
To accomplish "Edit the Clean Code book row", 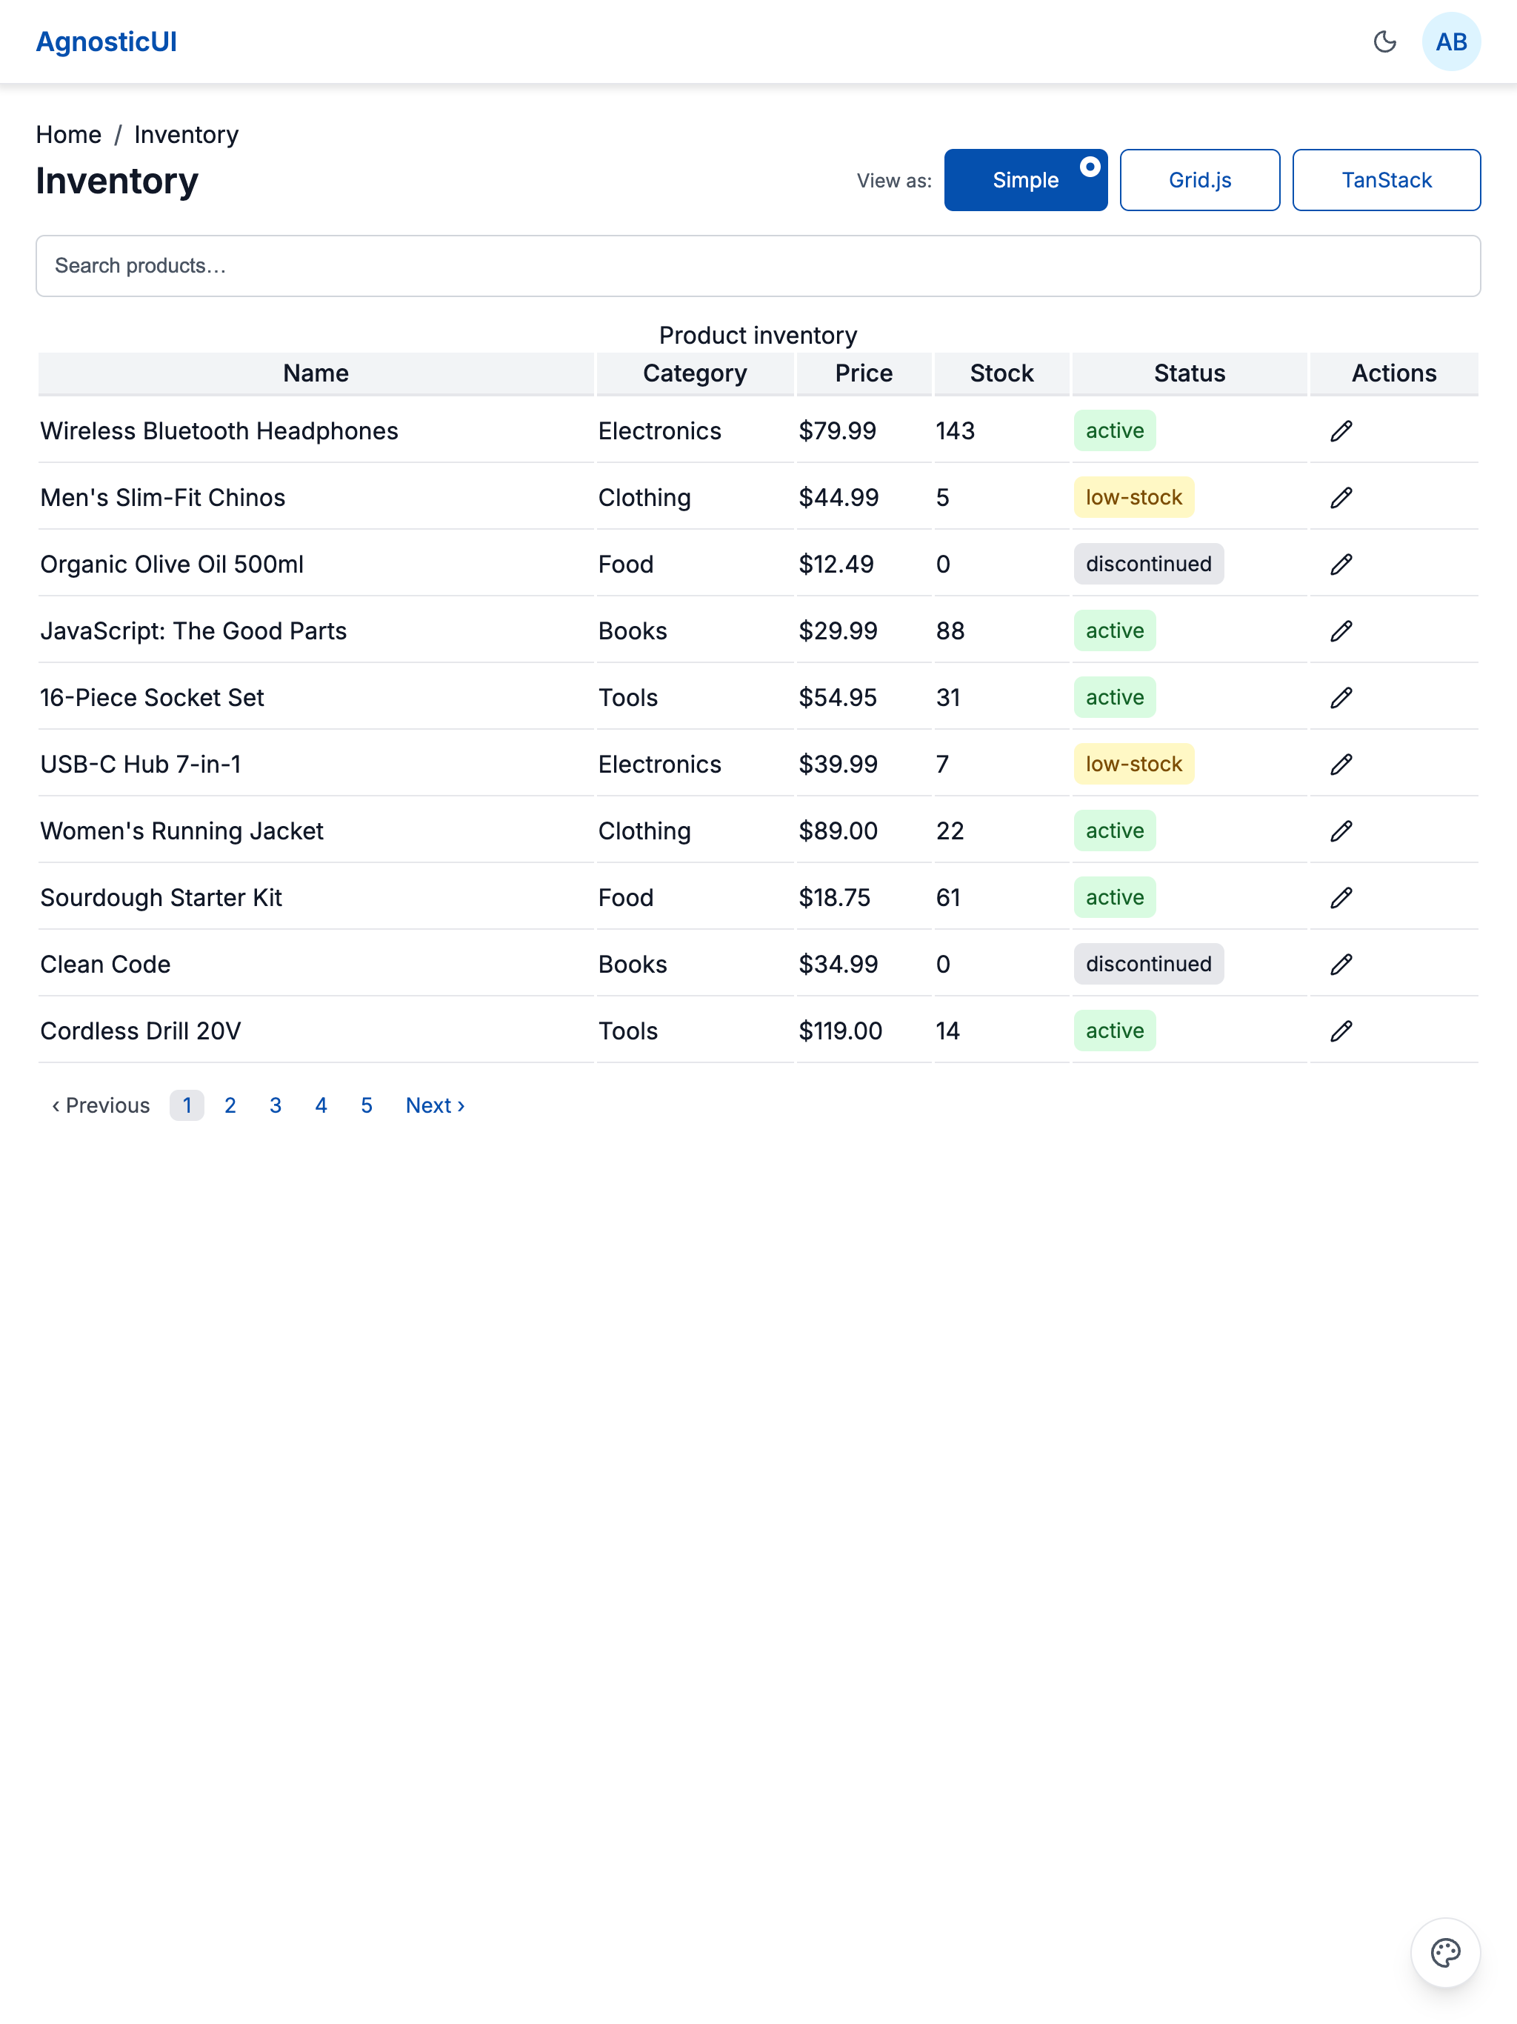I will [1341, 965].
